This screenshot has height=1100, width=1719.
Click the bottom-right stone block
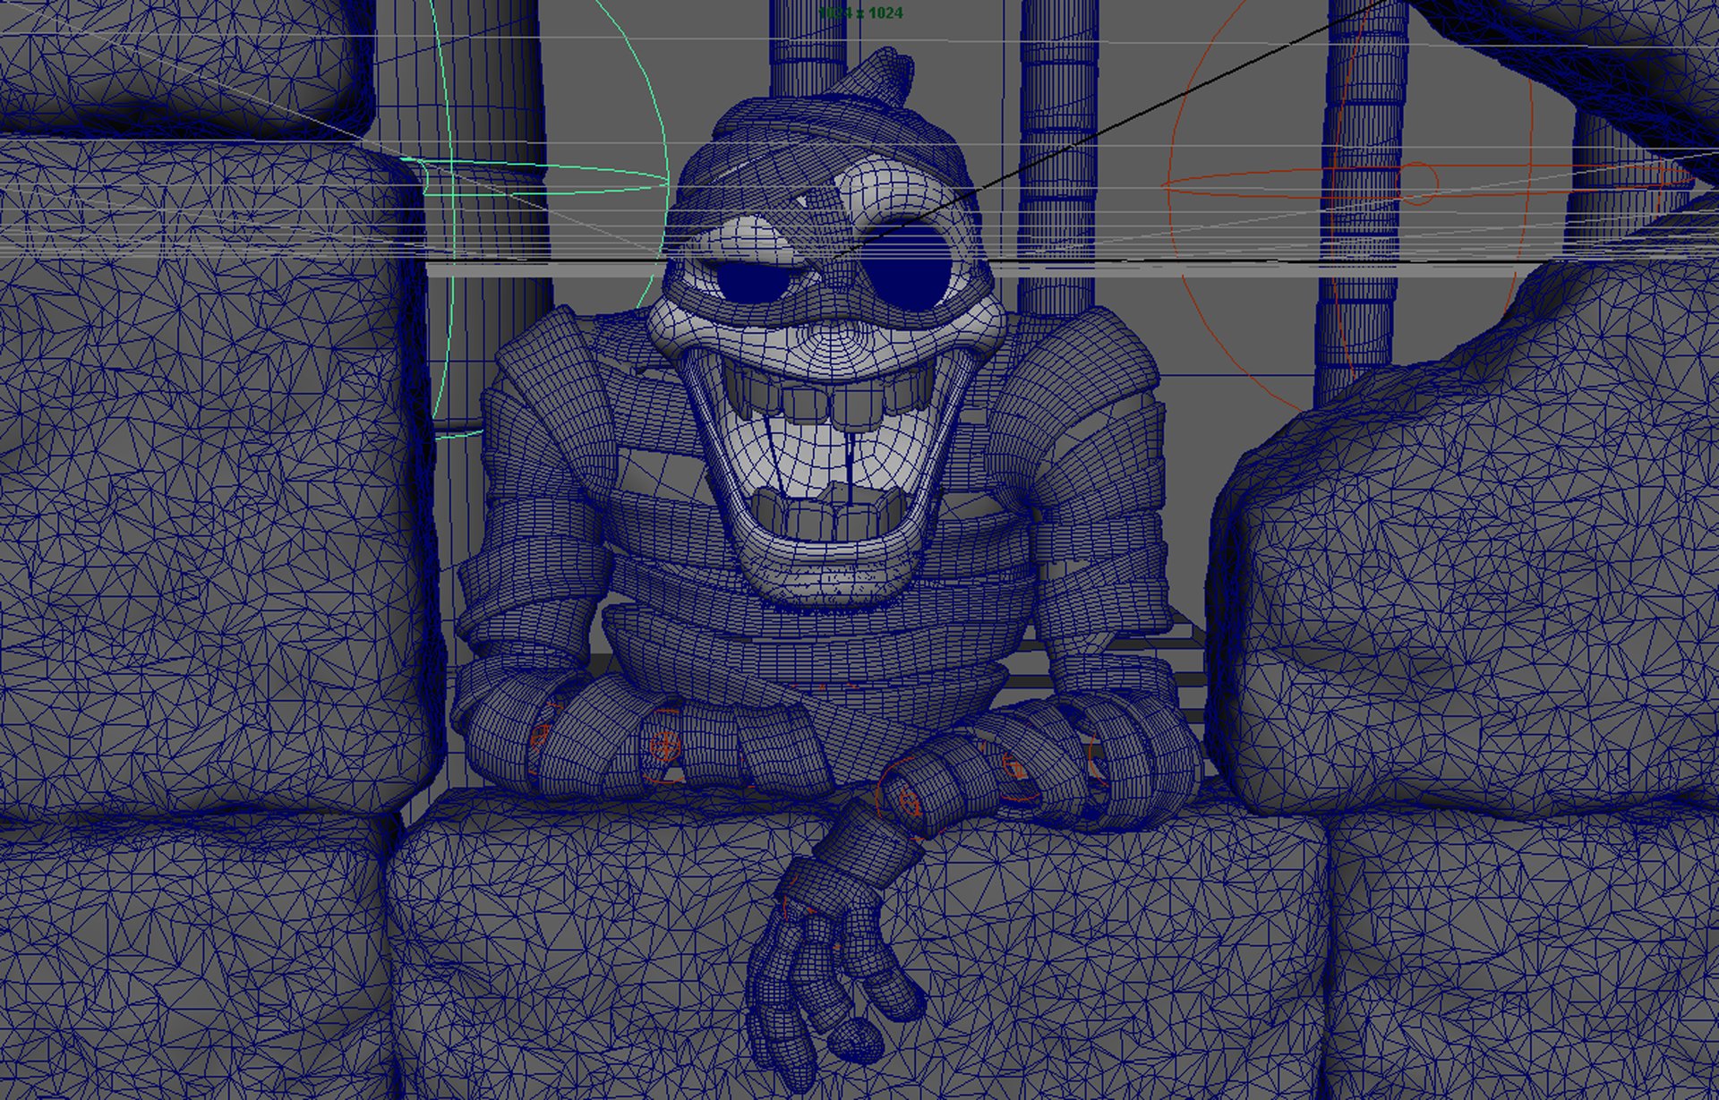click(1522, 958)
